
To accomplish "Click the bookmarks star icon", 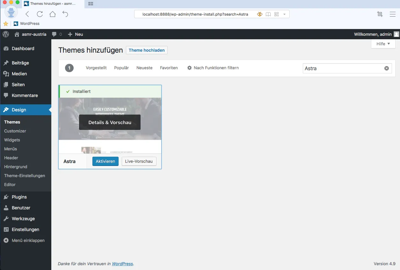I will (6, 24).
